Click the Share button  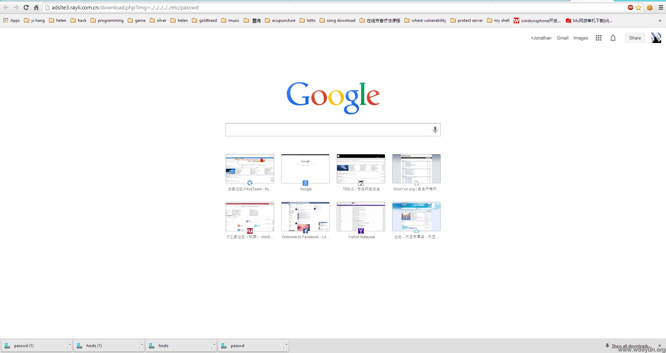click(x=635, y=38)
